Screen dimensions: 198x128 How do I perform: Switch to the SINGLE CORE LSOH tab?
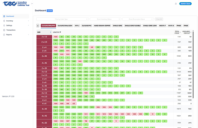click(150, 25)
